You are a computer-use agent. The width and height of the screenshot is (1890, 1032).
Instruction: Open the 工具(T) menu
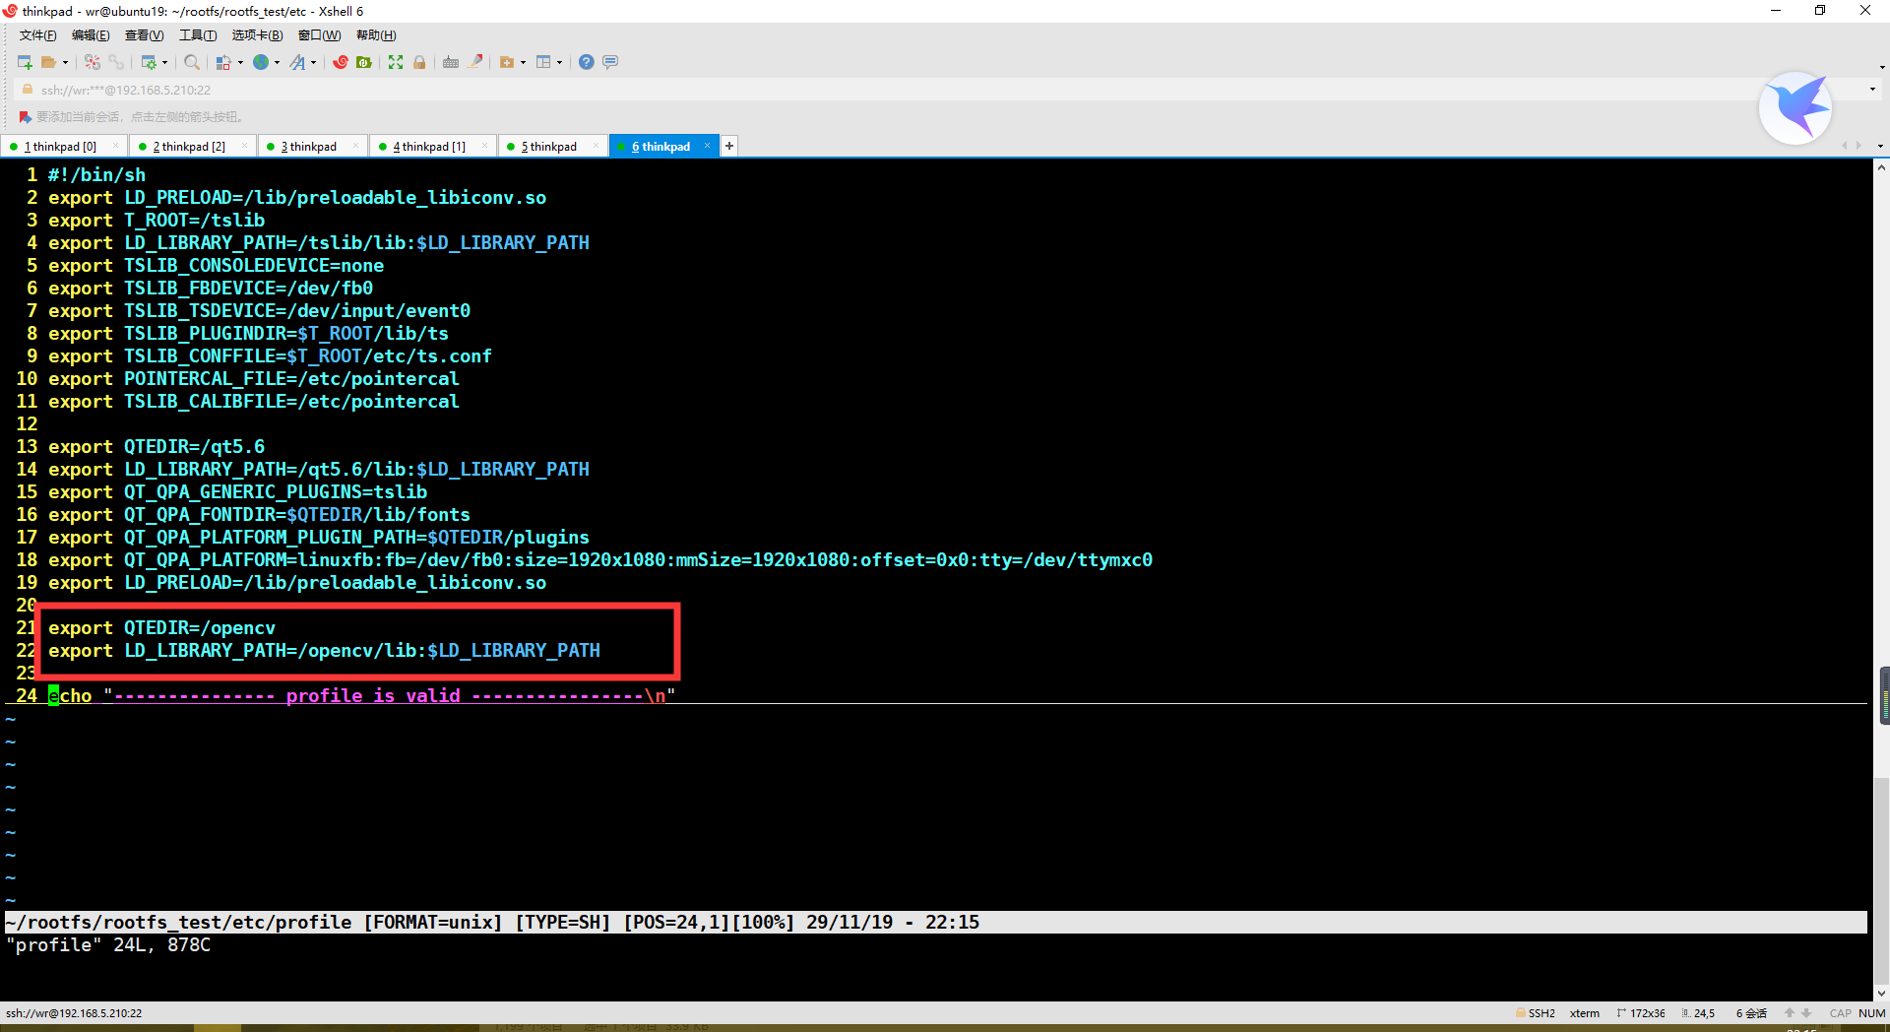(197, 34)
